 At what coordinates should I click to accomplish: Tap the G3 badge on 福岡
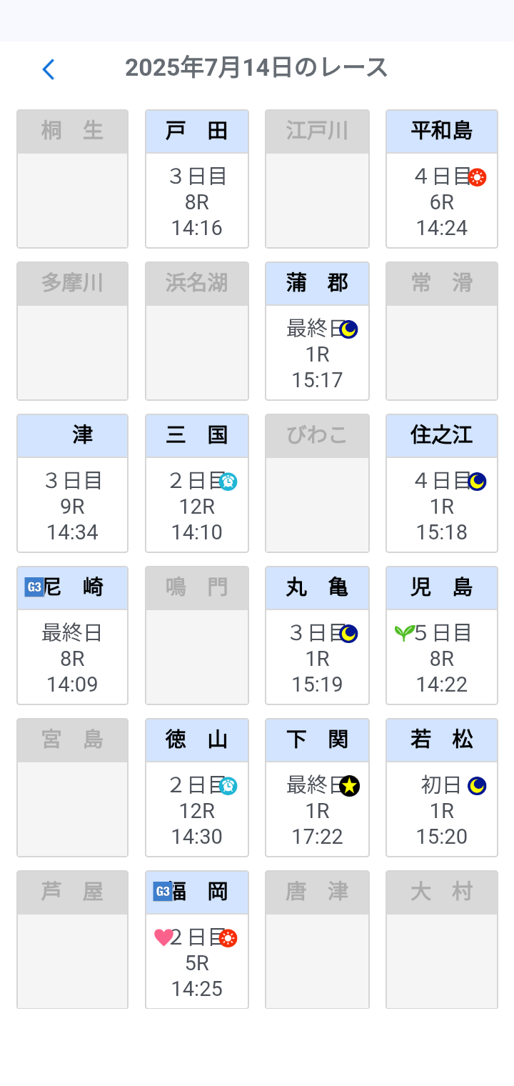[163, 891]
